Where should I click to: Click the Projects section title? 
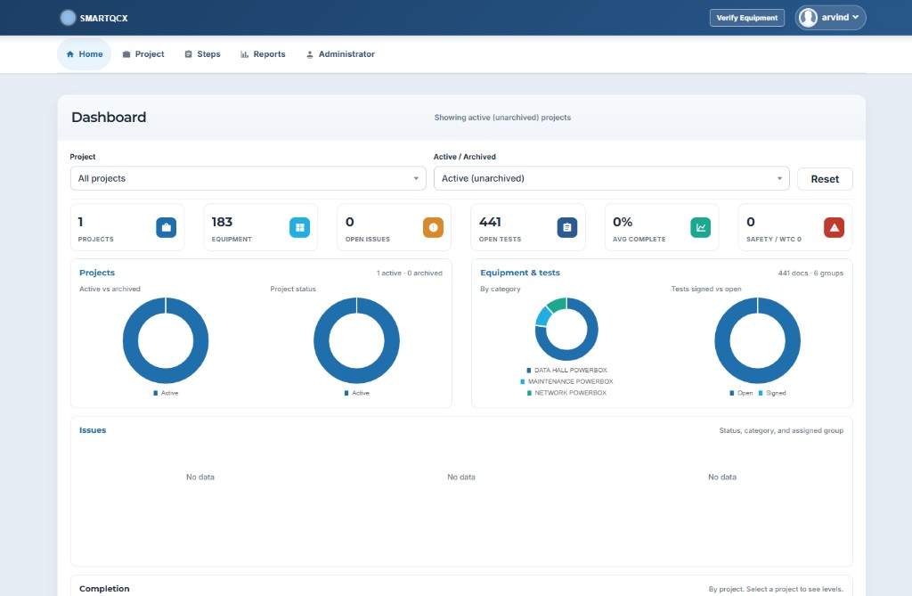(97, 273)
